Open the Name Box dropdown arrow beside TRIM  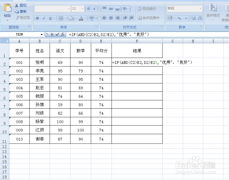click(42, 35)
